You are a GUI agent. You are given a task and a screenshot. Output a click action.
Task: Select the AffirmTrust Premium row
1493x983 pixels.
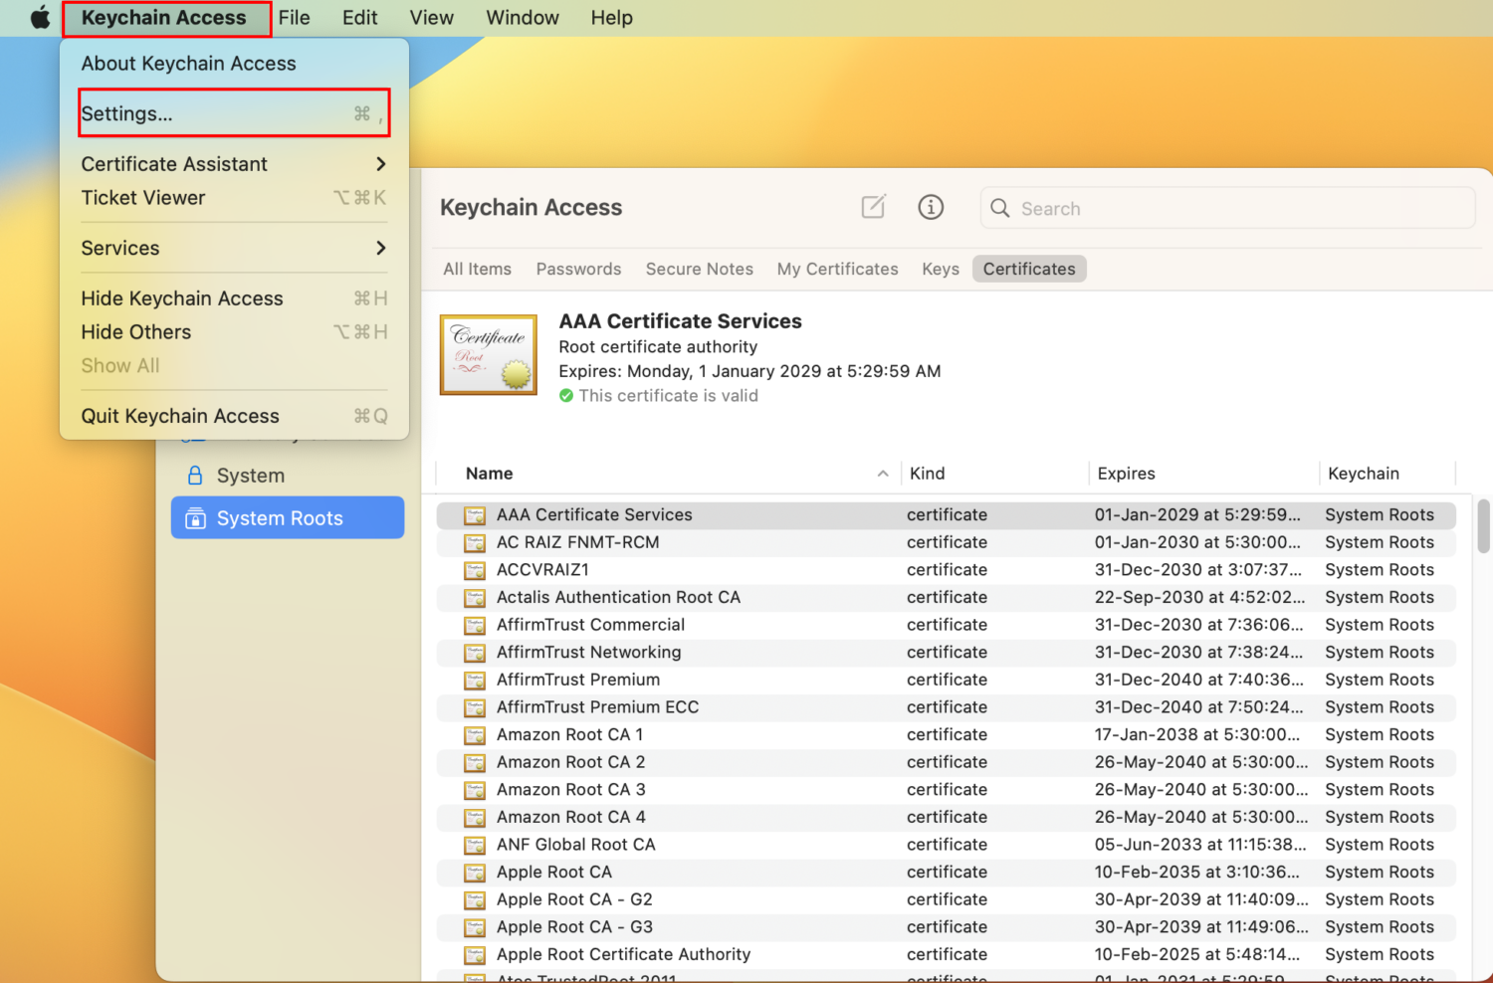point(946,681)
